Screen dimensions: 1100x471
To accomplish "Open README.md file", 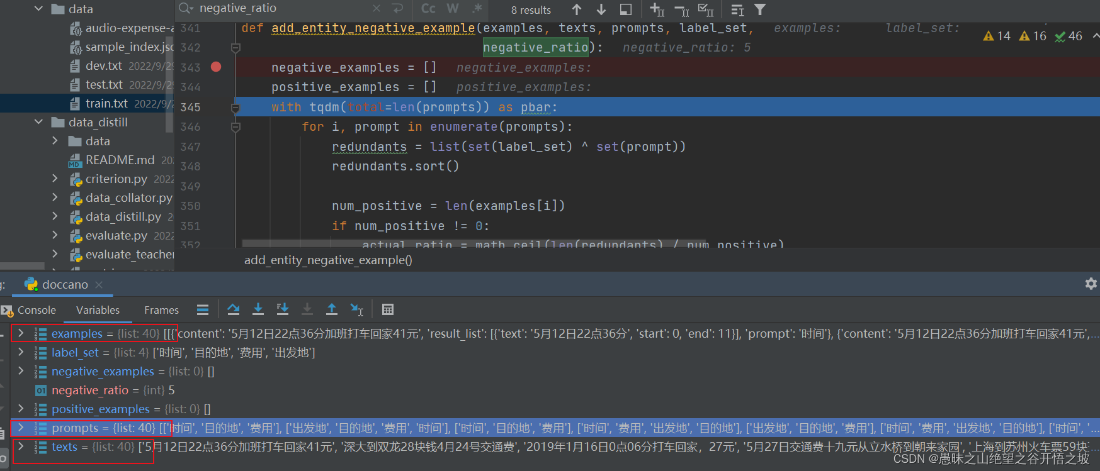I will tap(120, 160).
